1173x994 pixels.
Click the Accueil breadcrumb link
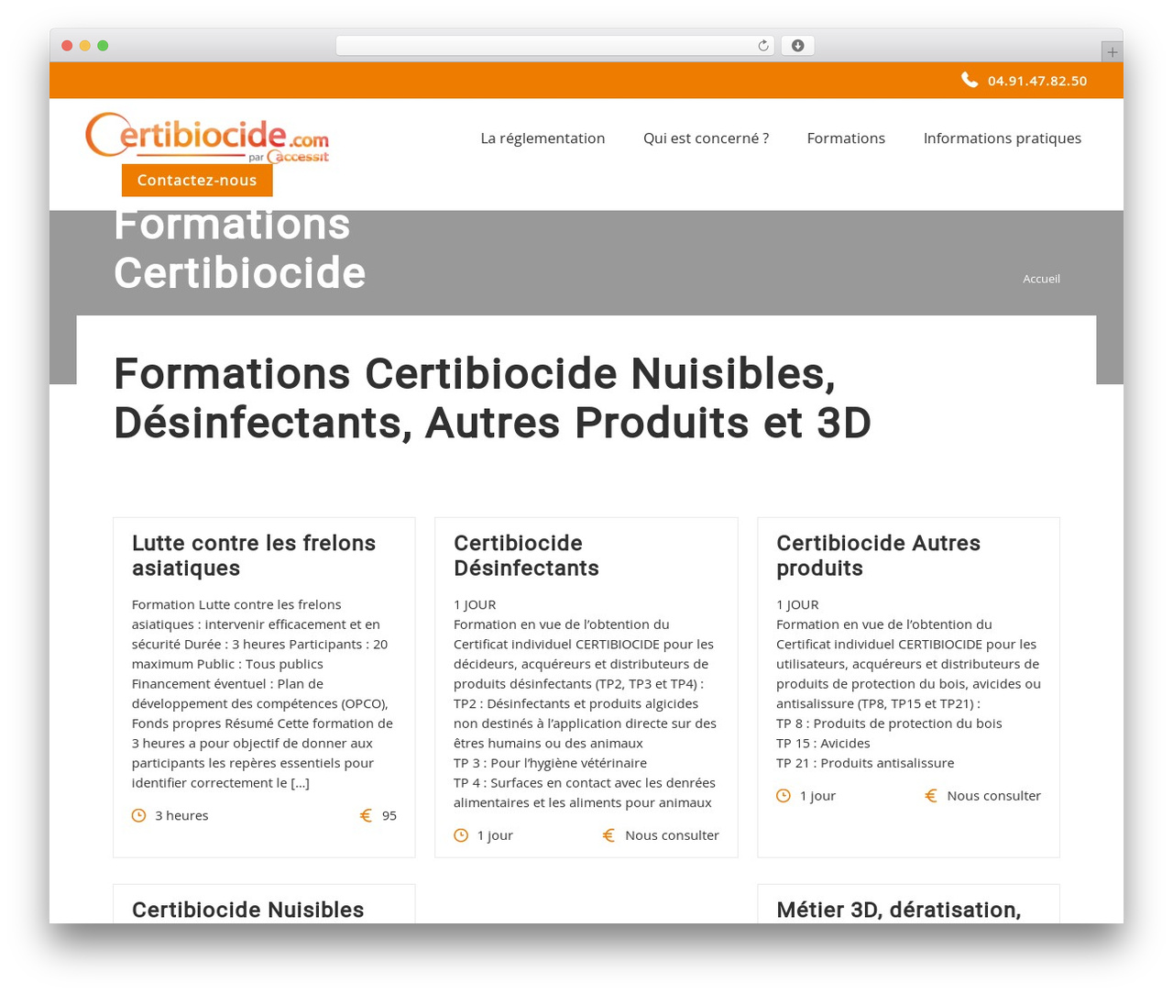coord(1041,279)
